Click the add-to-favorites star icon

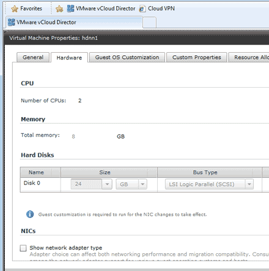(59, 9)
